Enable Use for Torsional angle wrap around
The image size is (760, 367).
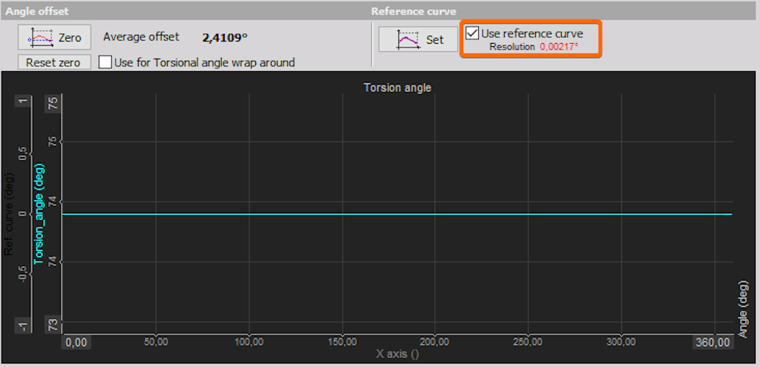pyautogui.click(x=105, y=62)
